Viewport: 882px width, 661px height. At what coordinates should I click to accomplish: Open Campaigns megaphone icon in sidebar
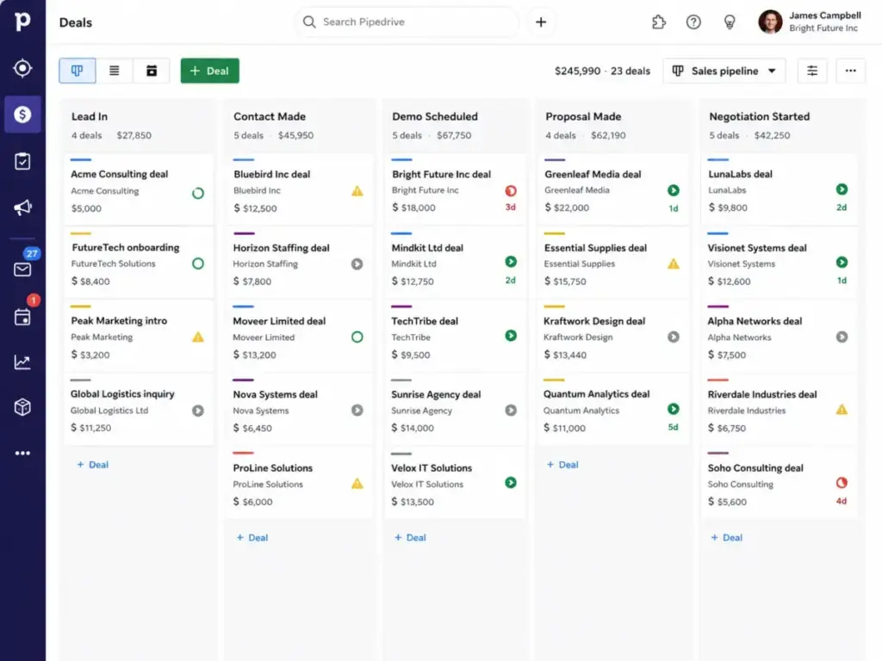pyautogui.click(x=22, y=207)
